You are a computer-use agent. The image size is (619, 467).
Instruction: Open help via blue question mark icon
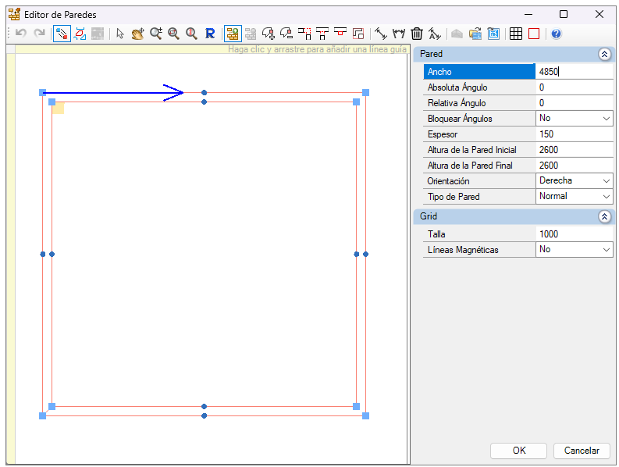click(x=557, y=34)
